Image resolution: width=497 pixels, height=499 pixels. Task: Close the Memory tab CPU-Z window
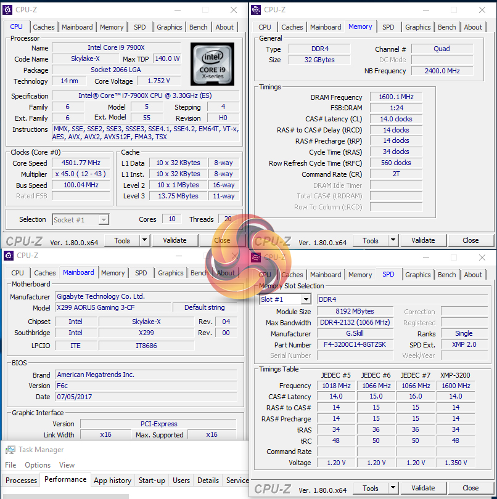[x=482, y=10]
